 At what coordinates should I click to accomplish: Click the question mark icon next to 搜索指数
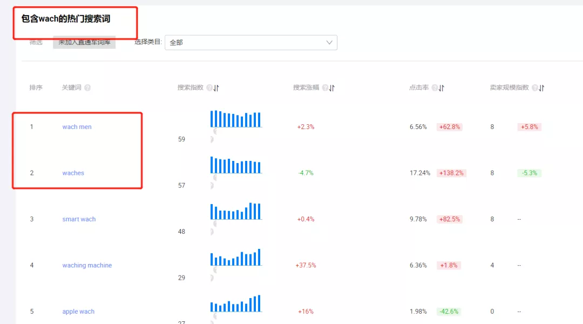click(x=209, y=87)
